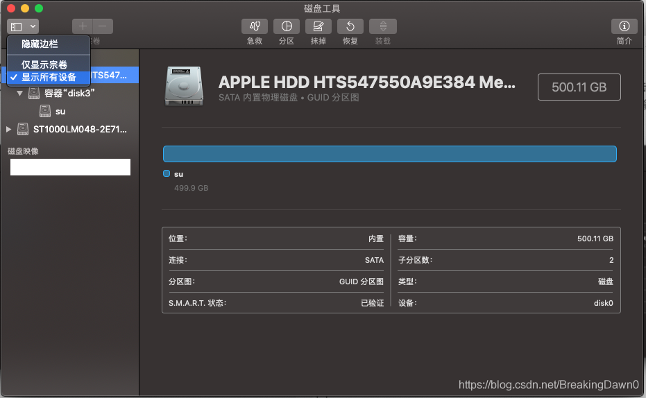This screenshot has height=398, width=646.
Task: Click the 位置 内置 value
Action: (x=376, y=239)
